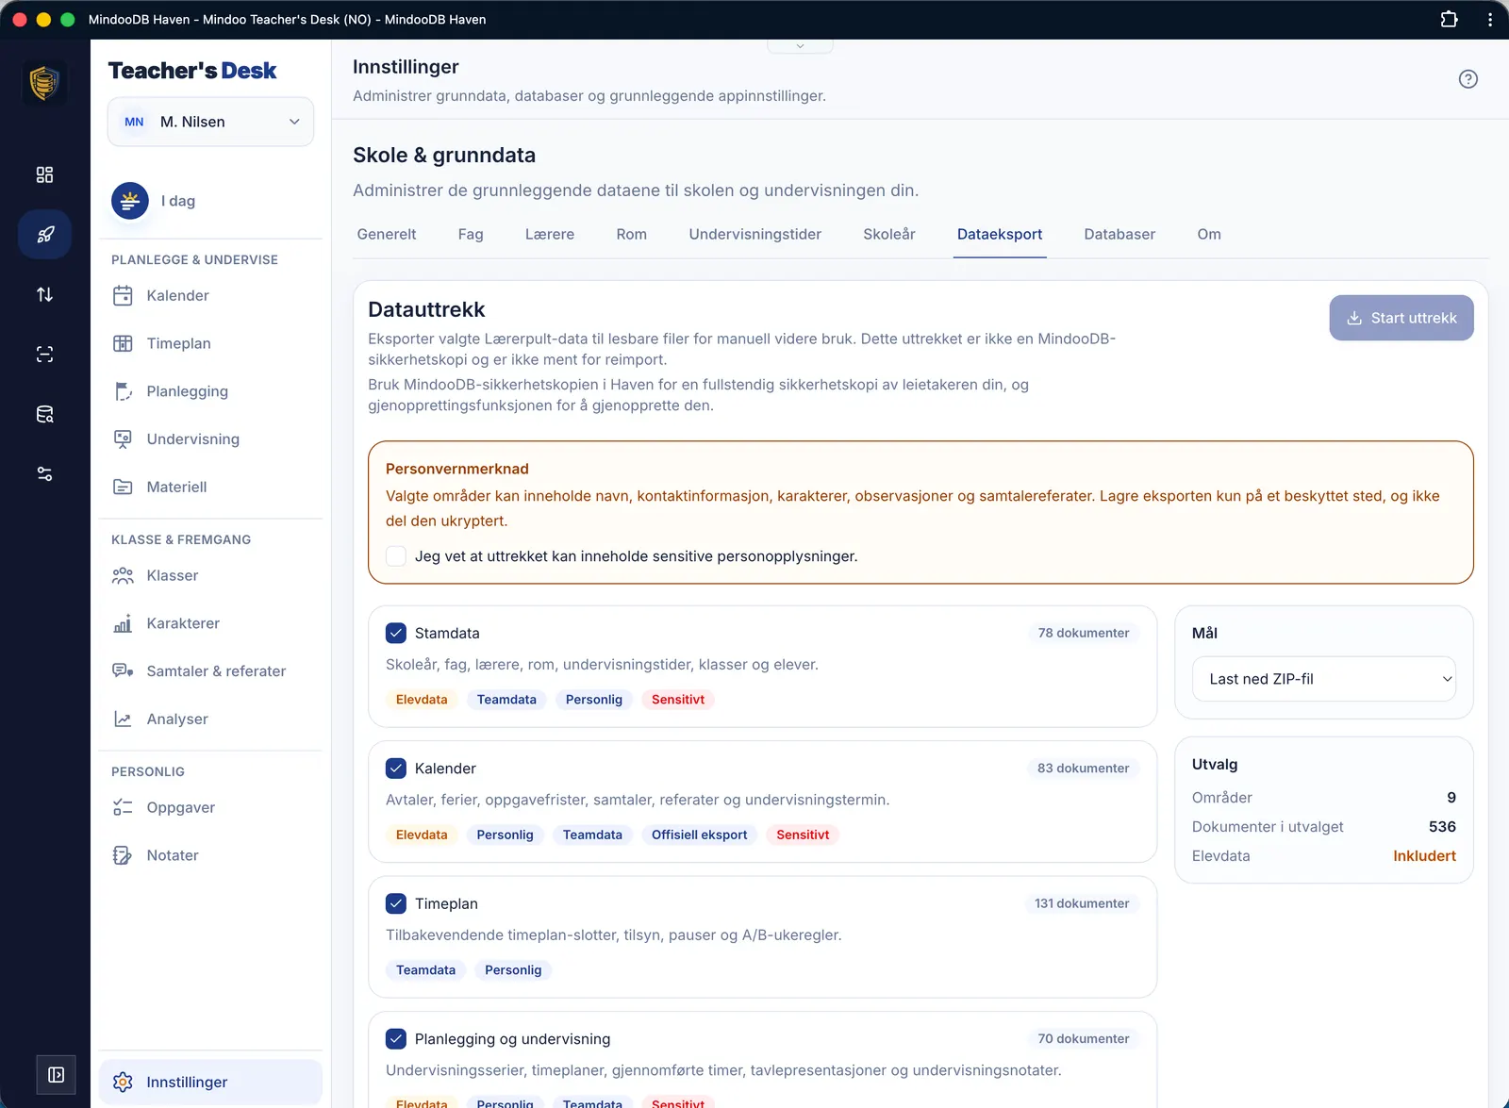Open the dashboard grid icon in left rail

(44, 174)
